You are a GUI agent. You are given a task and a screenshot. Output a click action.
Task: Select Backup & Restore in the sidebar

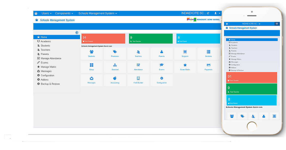50,84
